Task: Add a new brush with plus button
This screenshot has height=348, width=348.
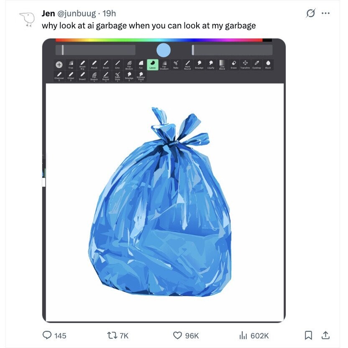Action: coord(59,65)
